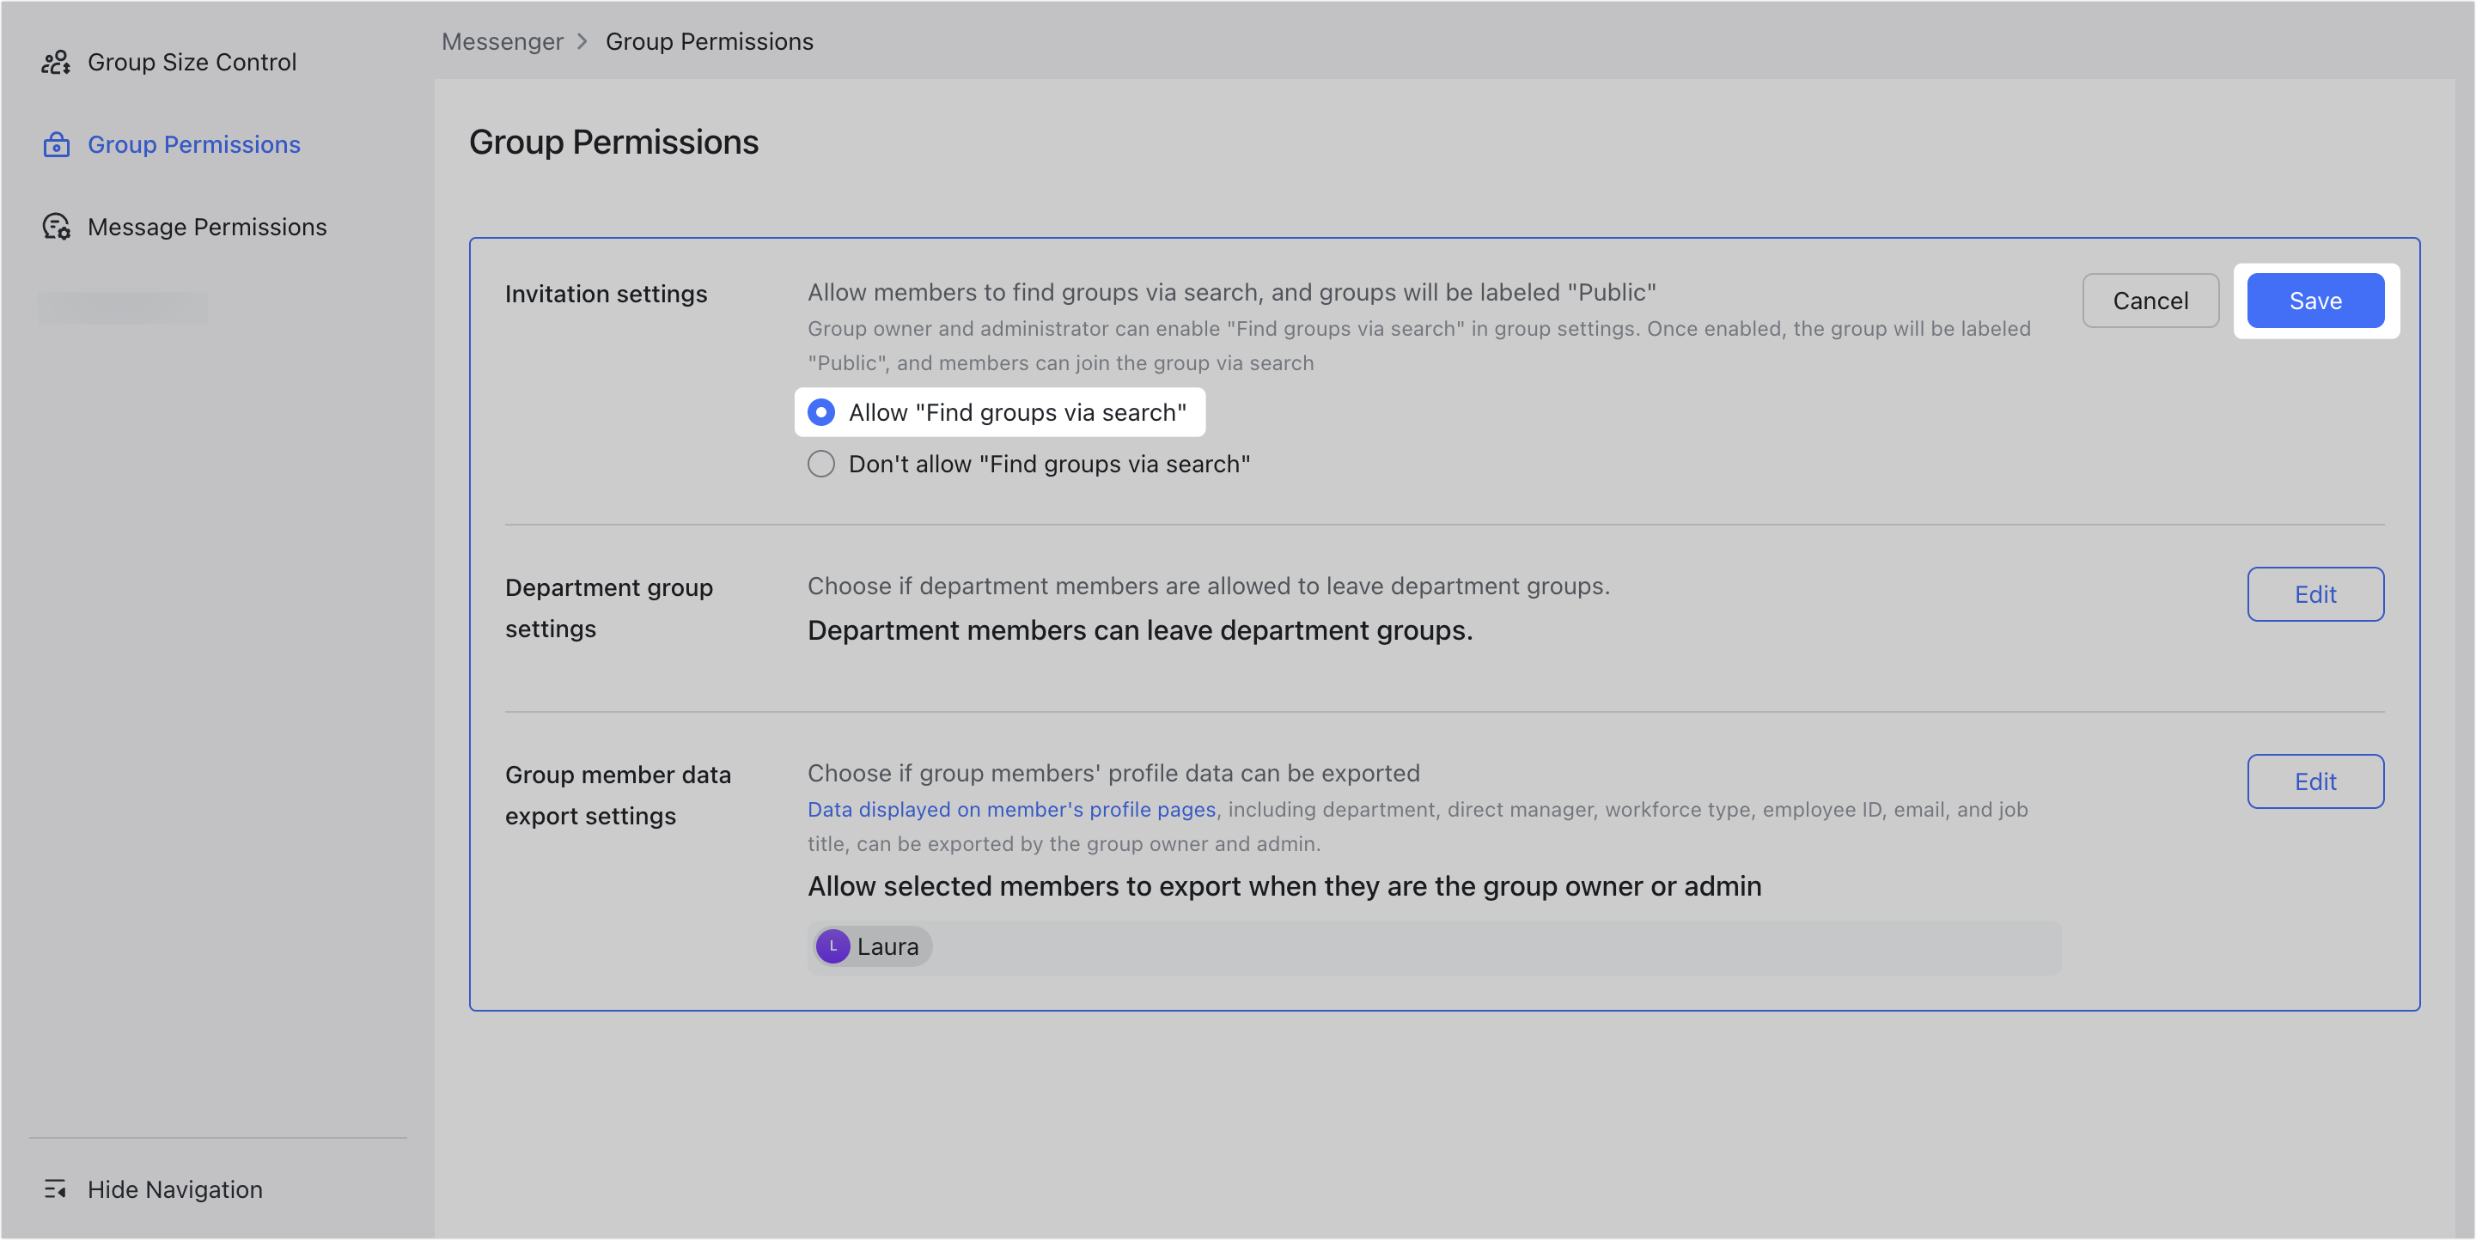Click the Group Permissions lock icon
Image resolution: width=2476 pixels, height=1240 pixels.
click(56, 145)
